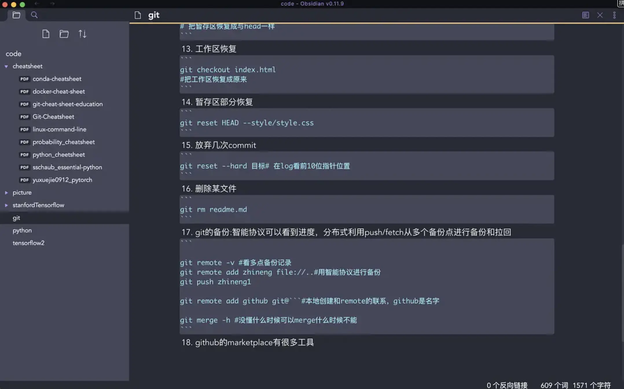Open the search tab icon

pos(34,15)
